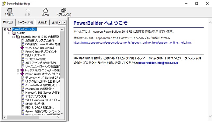
Task: Click the powerbuilder-info@ncsx.co.jp email link
Action: click(x=158, y=63)
